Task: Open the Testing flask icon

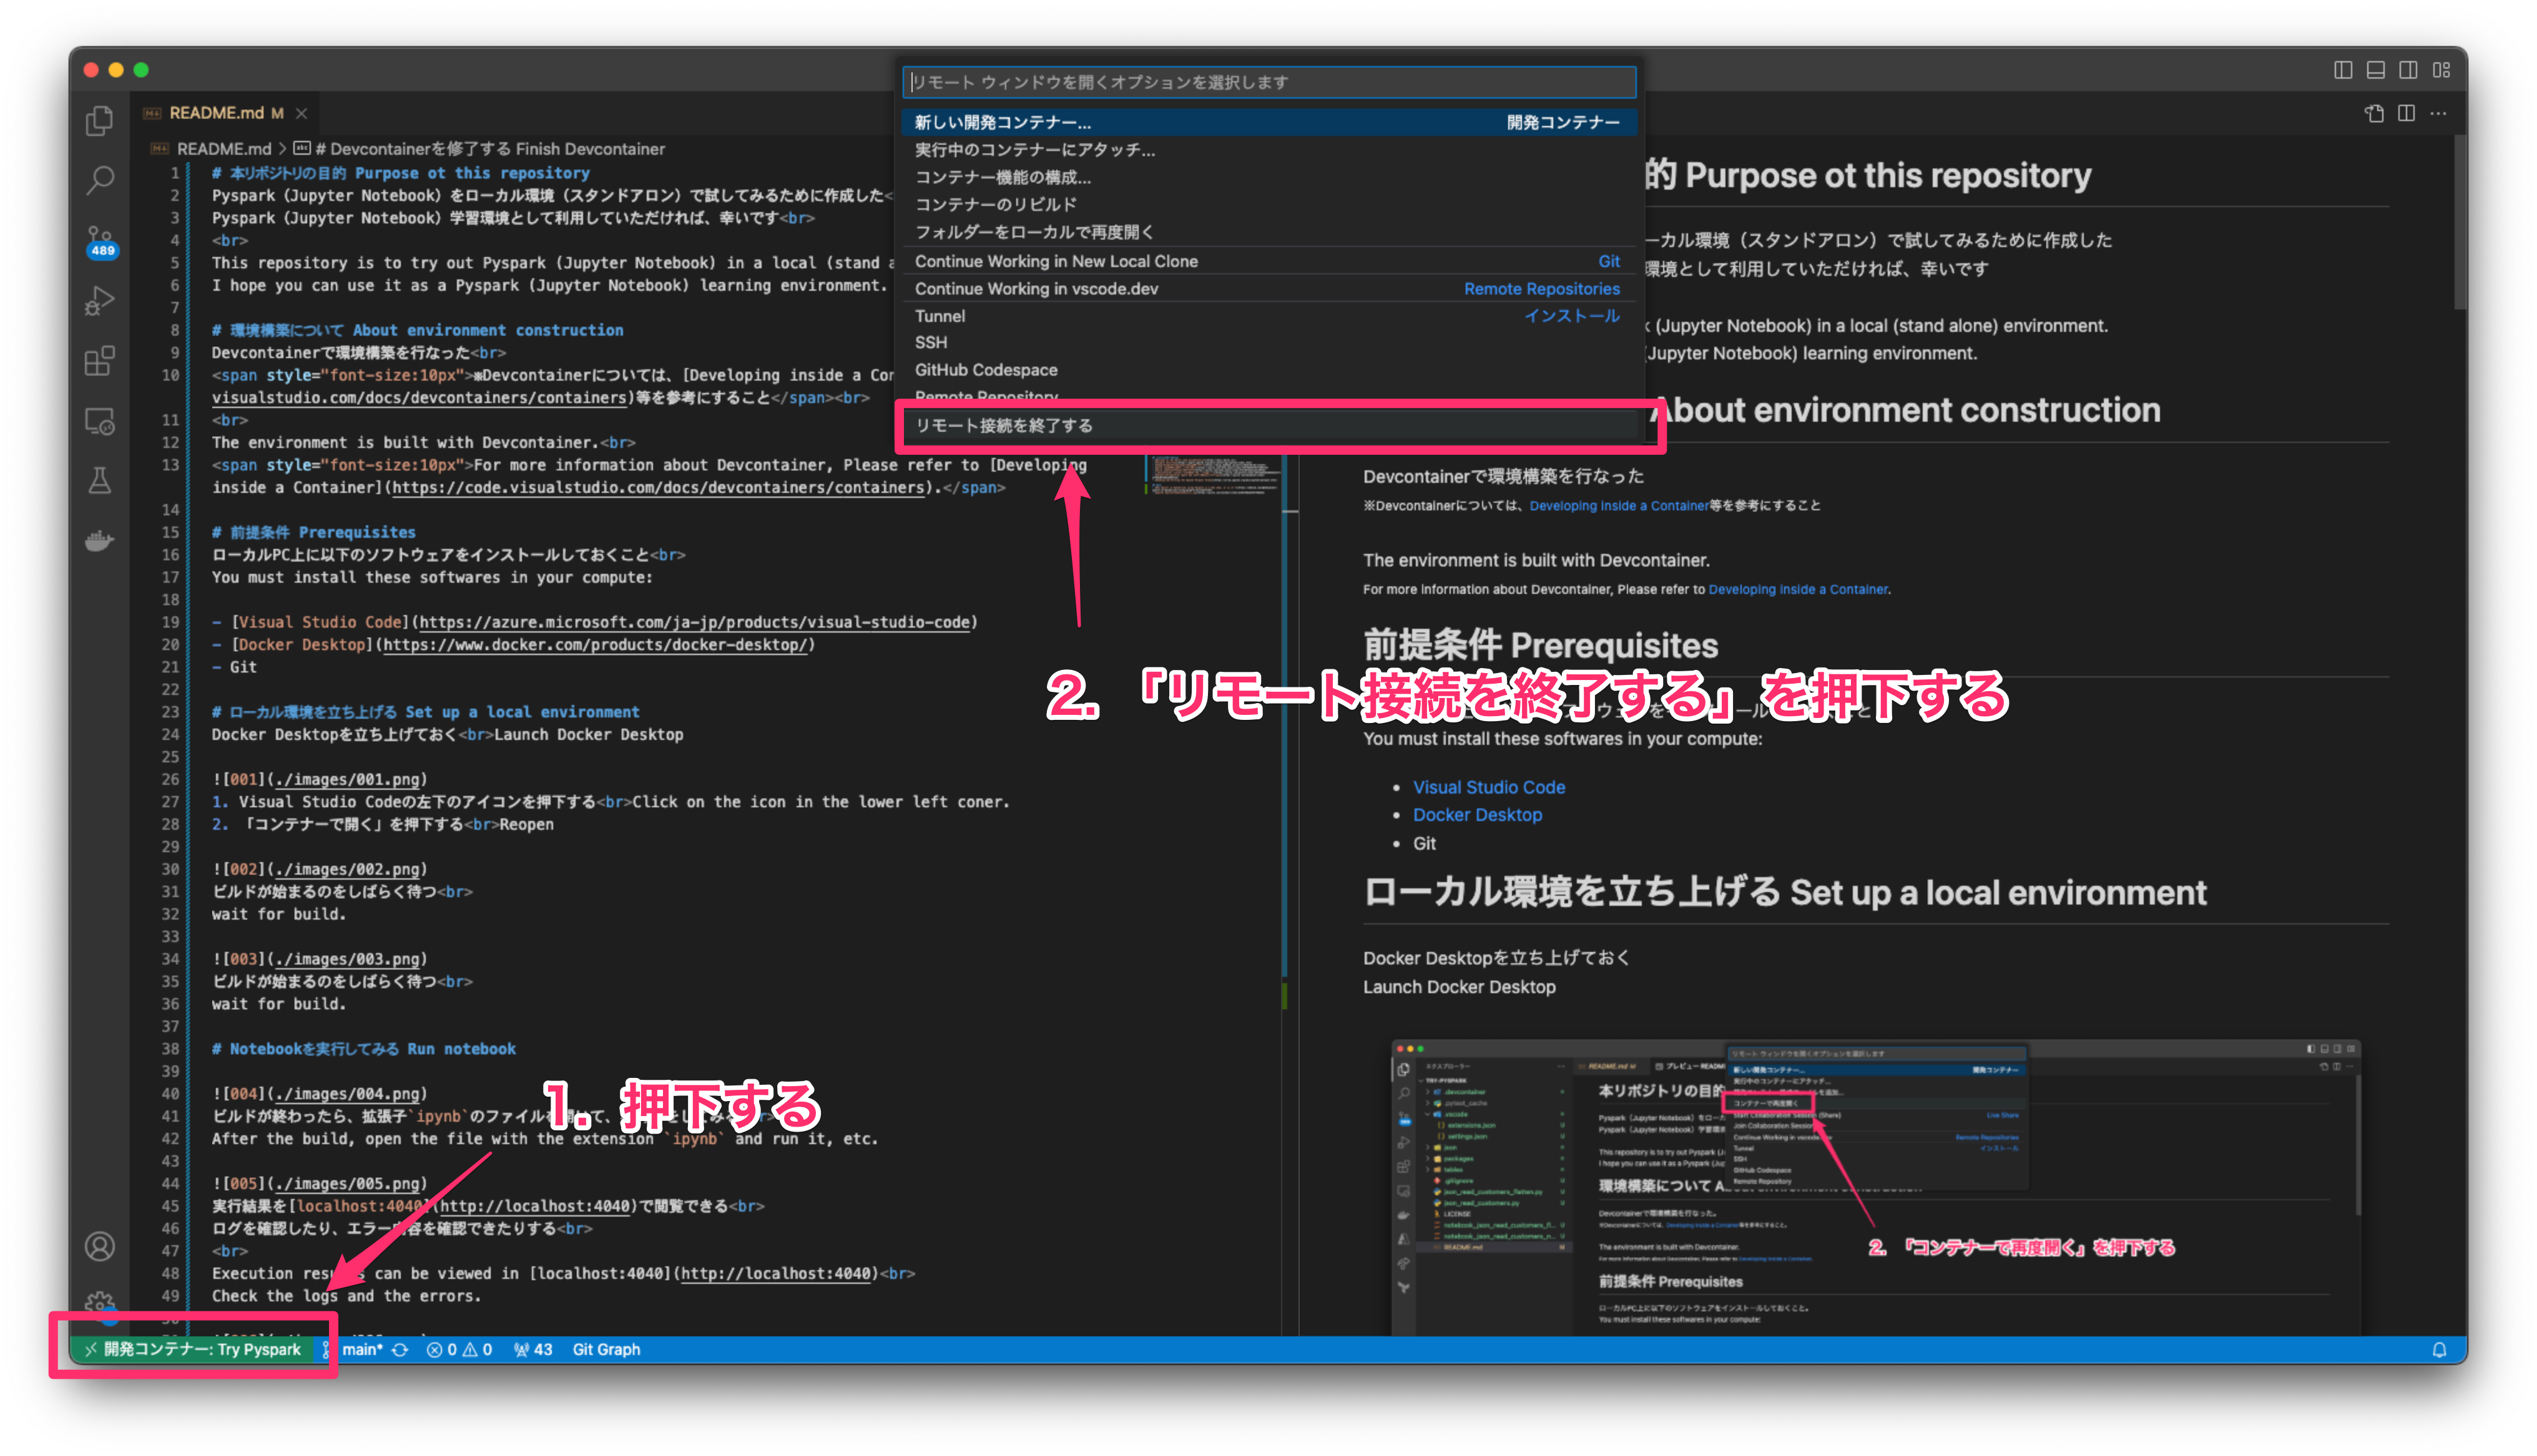Action: coord(99,481)
